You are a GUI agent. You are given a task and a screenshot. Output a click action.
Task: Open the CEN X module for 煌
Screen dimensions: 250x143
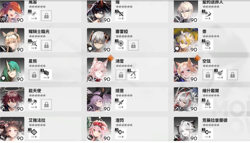pos(121,15)
